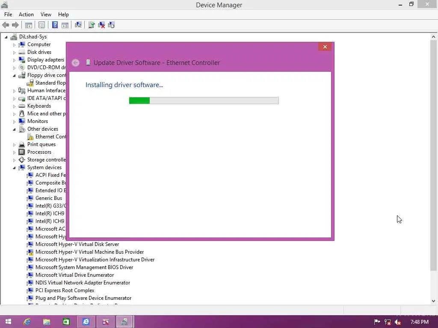Expand the Processors node
438x328 pixels.
(14, 152)
